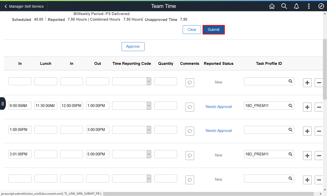Click the Lunch field showing 11:30:00AM
This screenshot has height=196, width=327.
click(46, 106)
